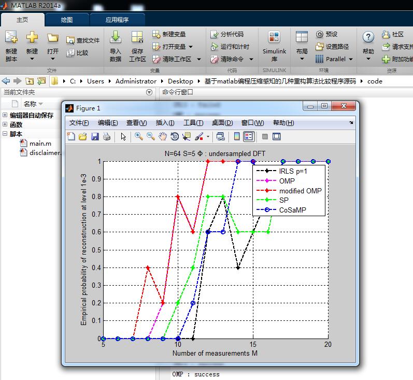The height and width of the screenshot is (380, 413).
Task: Save workspace with 保存工作区
Action: 137,46
